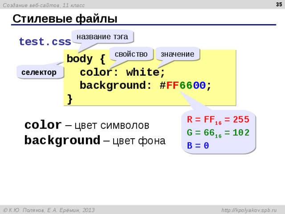Click the copyright "К.Ю. Поляков, Е.А. Ерёмин, 2013"
Screen dimensions: 285x214
coord(49,210)
